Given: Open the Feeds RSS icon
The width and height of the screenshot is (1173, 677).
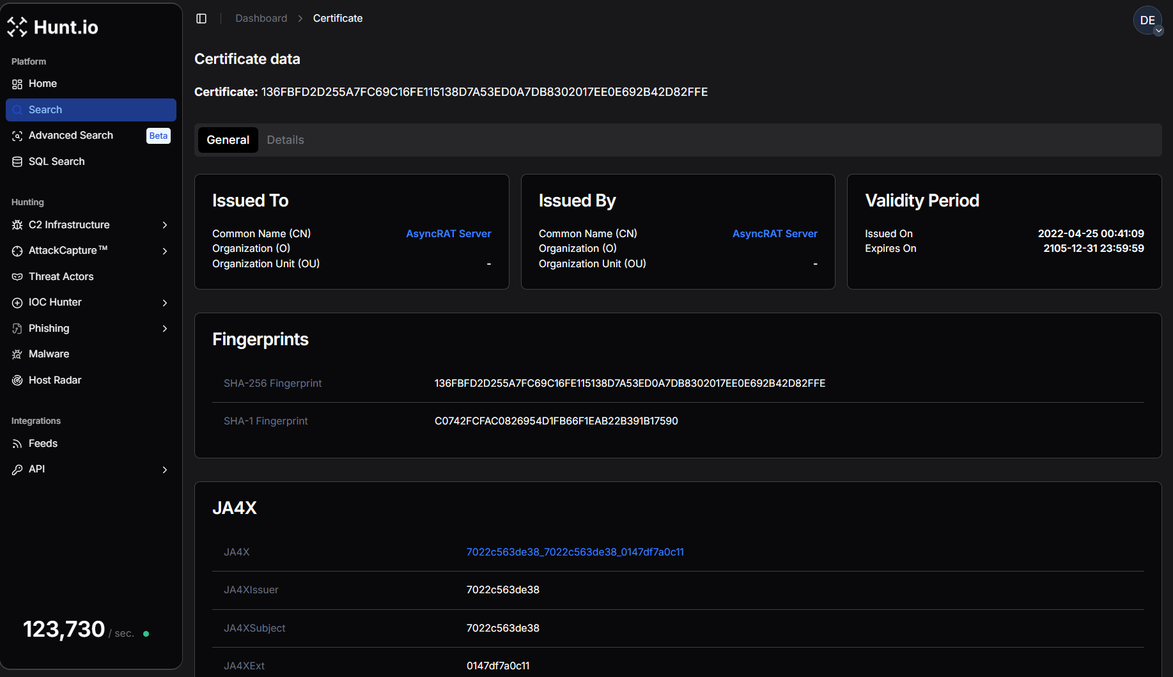Looking at the screenshot, I should (x=17, y=444).
